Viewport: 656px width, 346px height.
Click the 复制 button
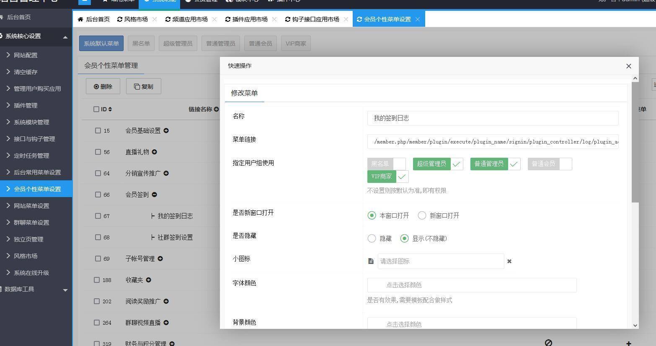pos(144,87)
